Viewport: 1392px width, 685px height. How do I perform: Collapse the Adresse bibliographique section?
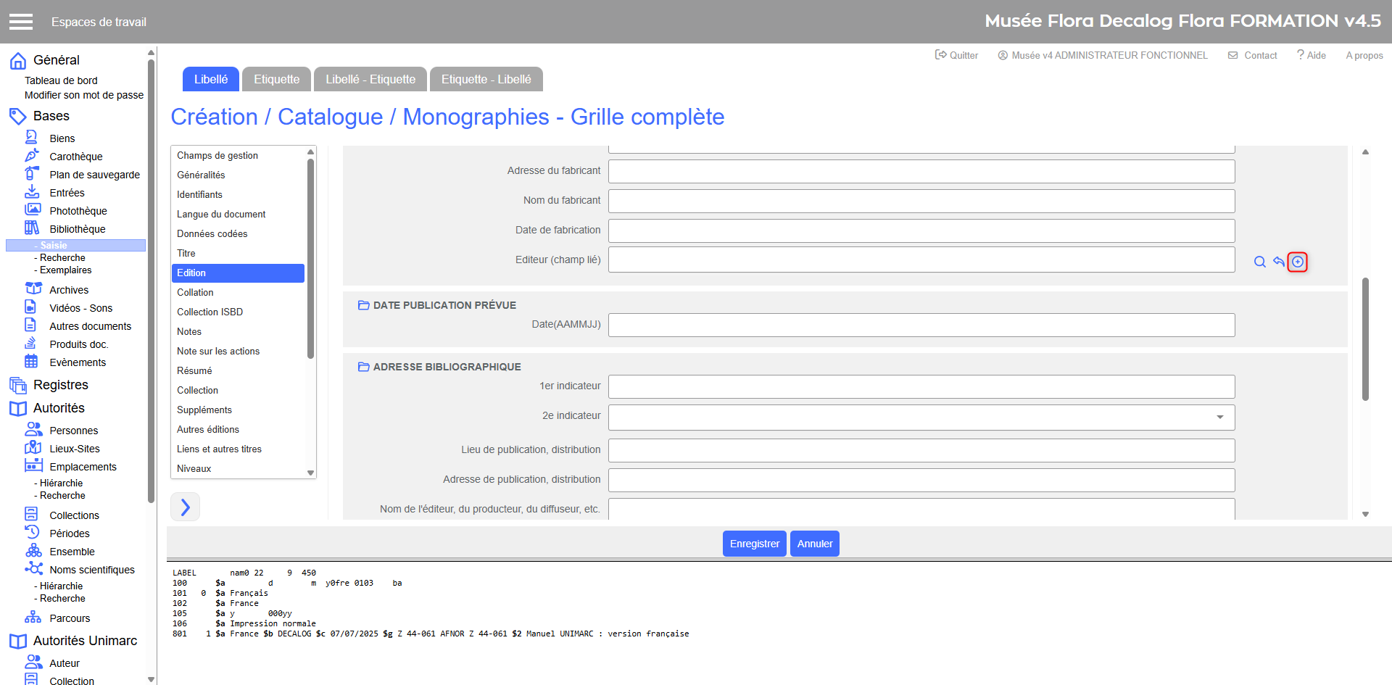pos(363,367)
